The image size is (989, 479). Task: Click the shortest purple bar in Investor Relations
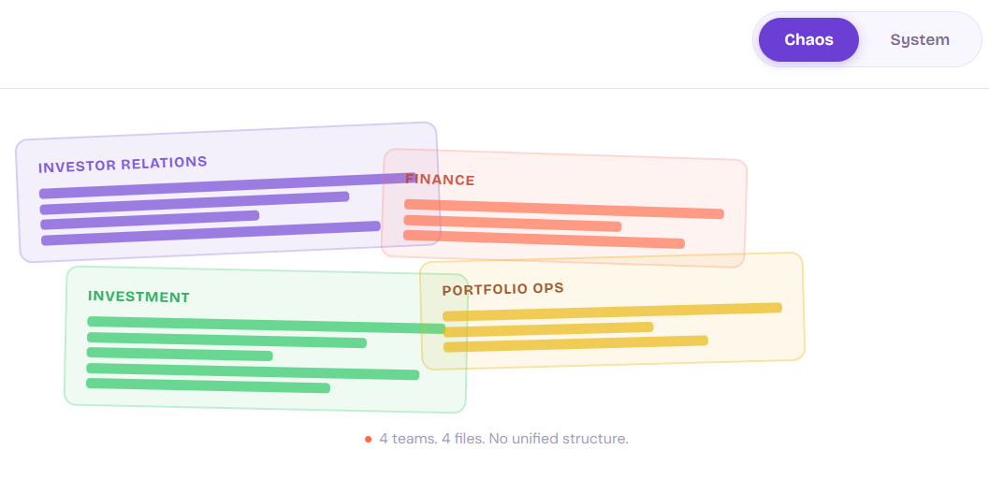pos(150,220)
